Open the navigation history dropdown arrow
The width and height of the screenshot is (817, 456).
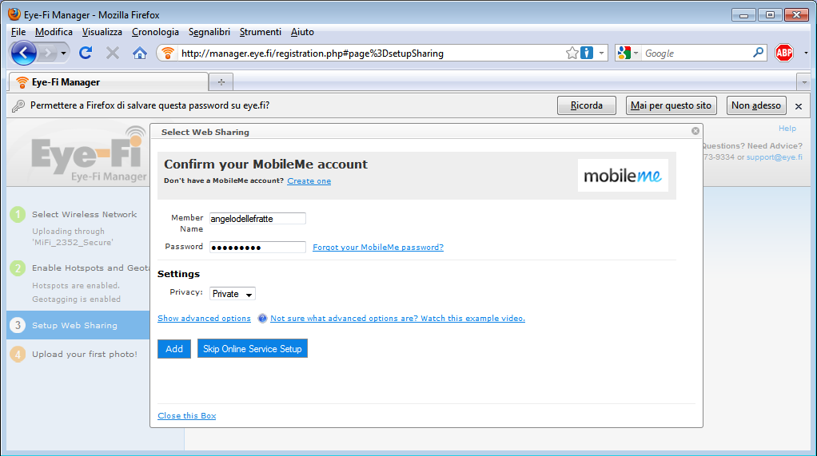click(x=63, y=53)
